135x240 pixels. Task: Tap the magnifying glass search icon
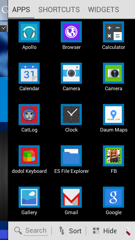pyautogui.click(x=18, y=231)
